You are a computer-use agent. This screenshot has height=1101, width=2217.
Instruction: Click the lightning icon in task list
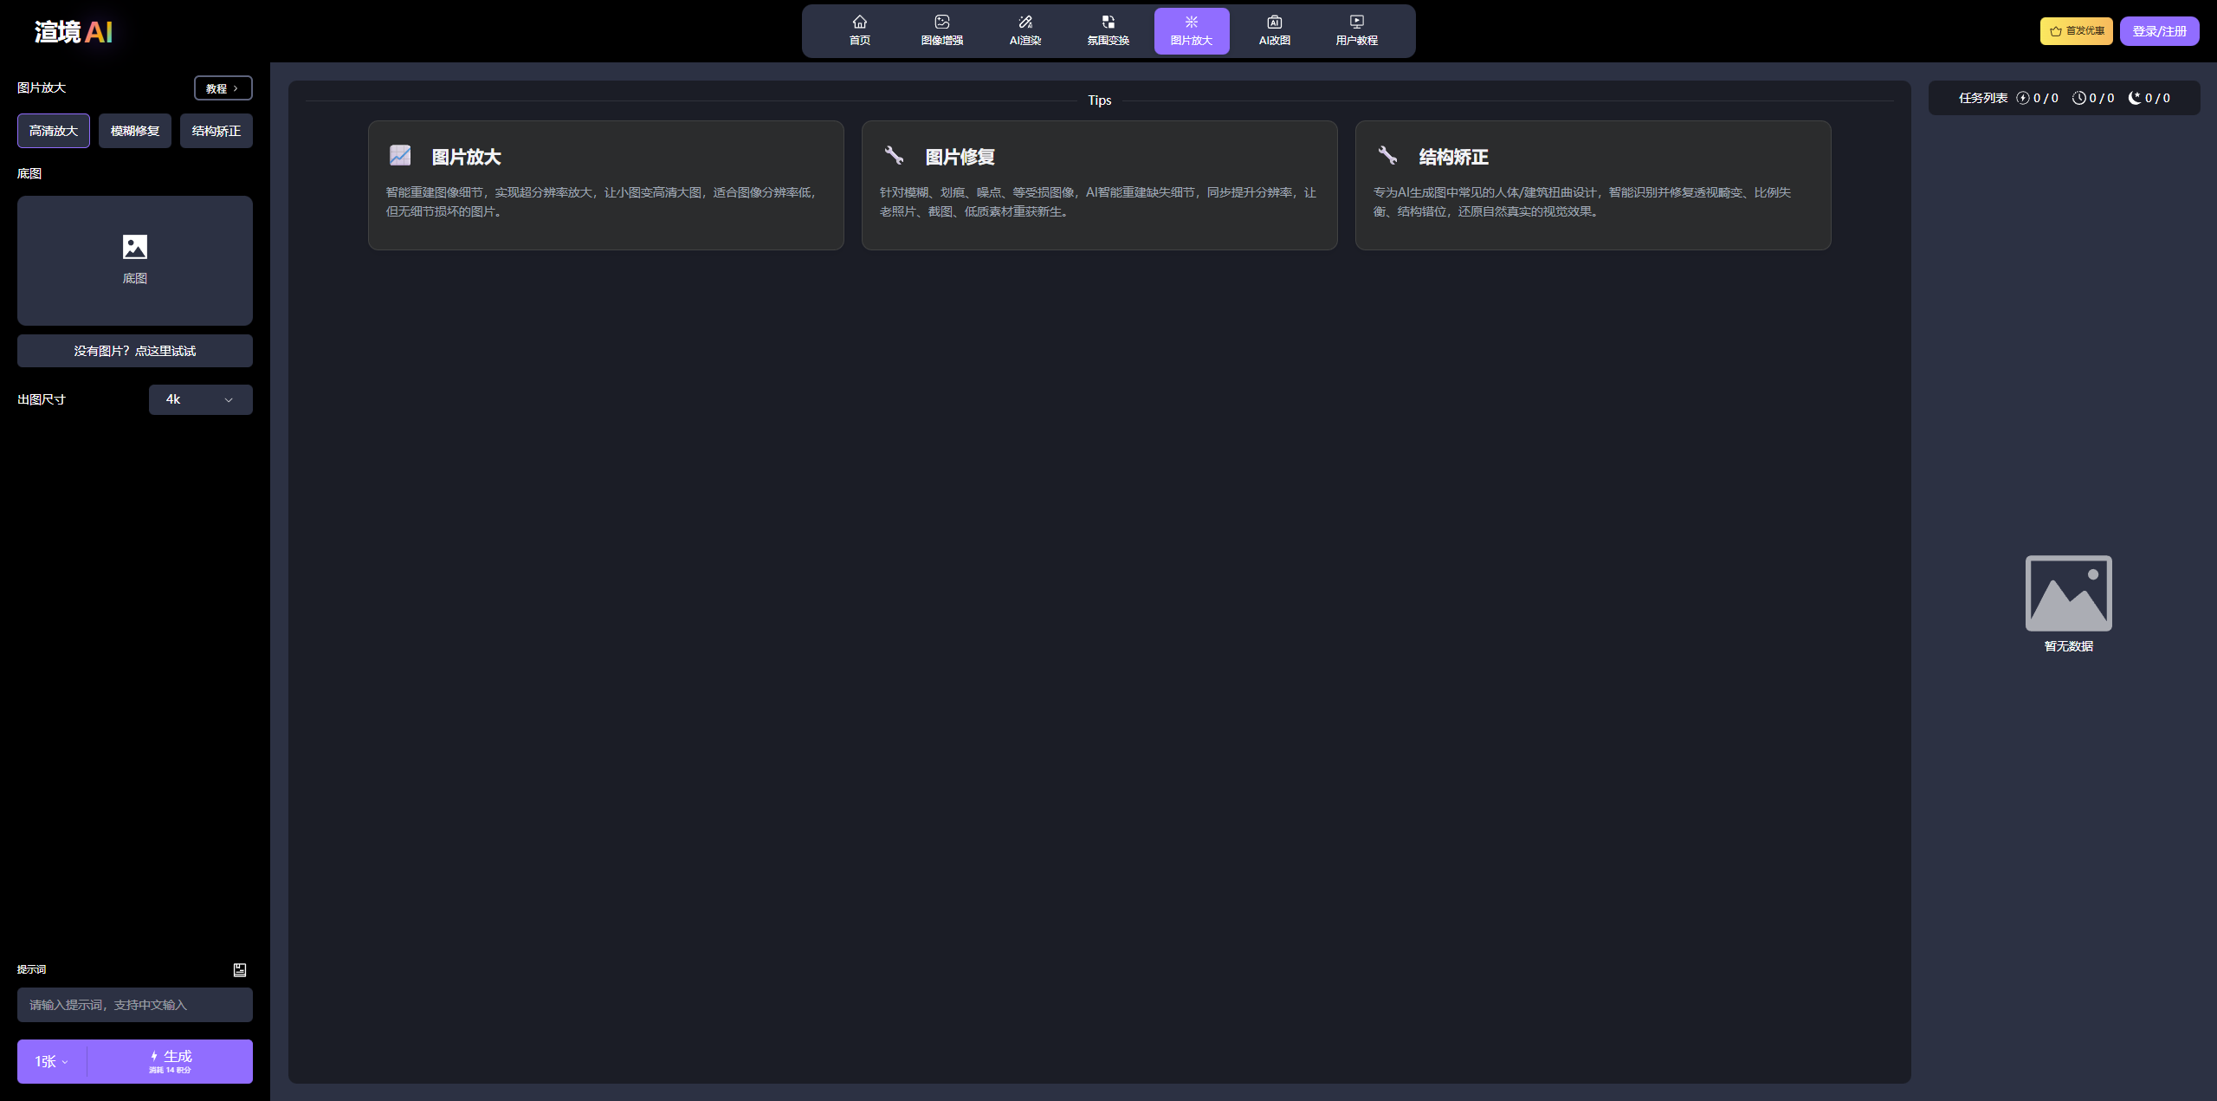tap(2023, 98)
